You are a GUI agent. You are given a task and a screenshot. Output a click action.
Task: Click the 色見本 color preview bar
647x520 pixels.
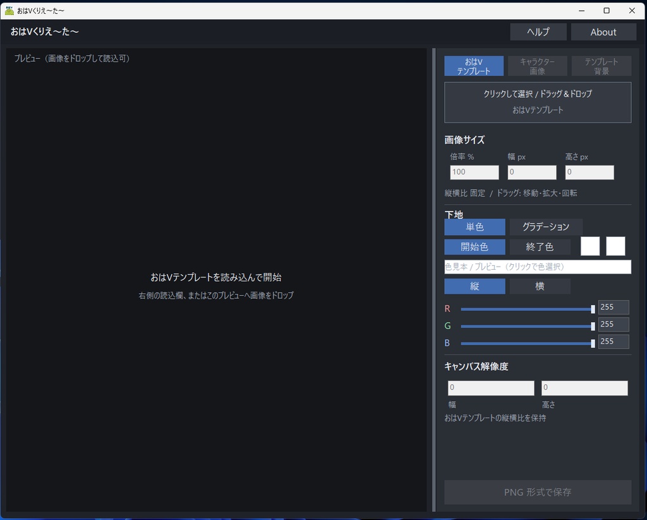pyautogui.click(x=538, y=267)
